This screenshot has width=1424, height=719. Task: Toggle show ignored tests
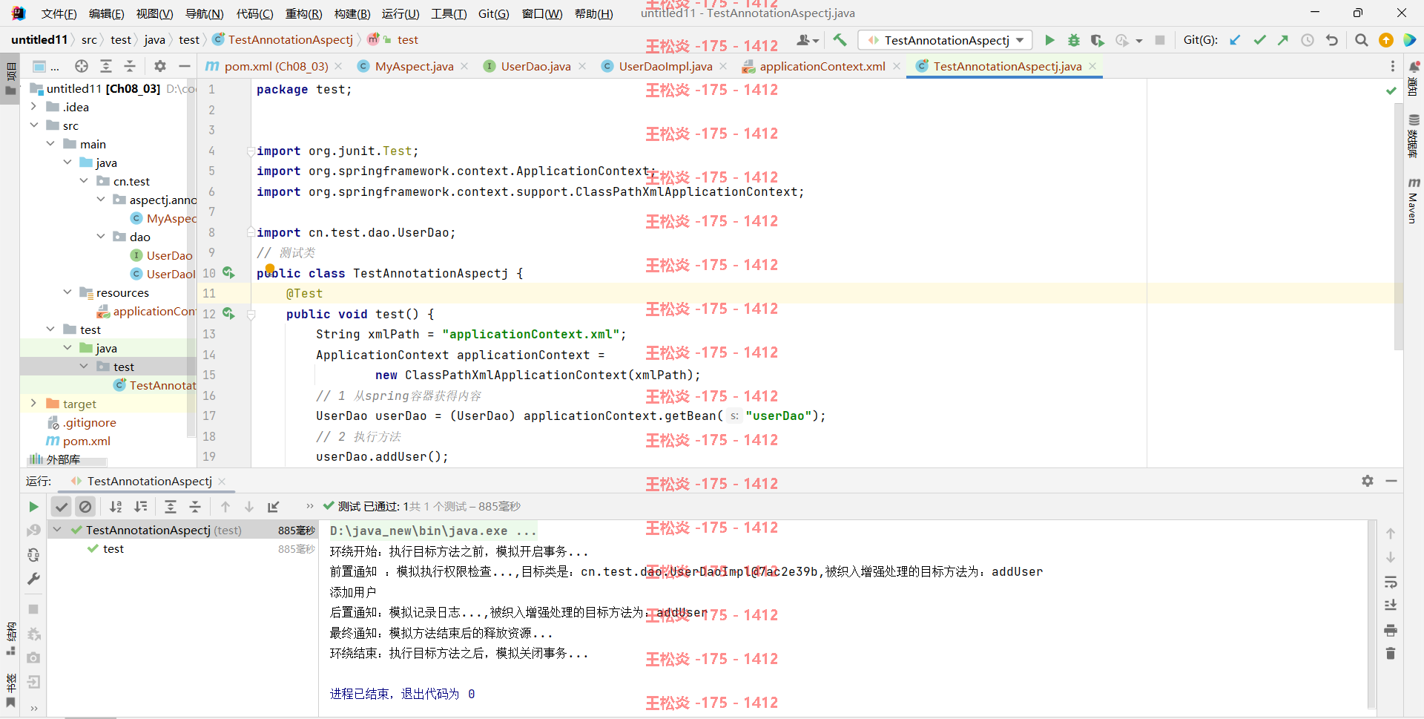[86, 507]
